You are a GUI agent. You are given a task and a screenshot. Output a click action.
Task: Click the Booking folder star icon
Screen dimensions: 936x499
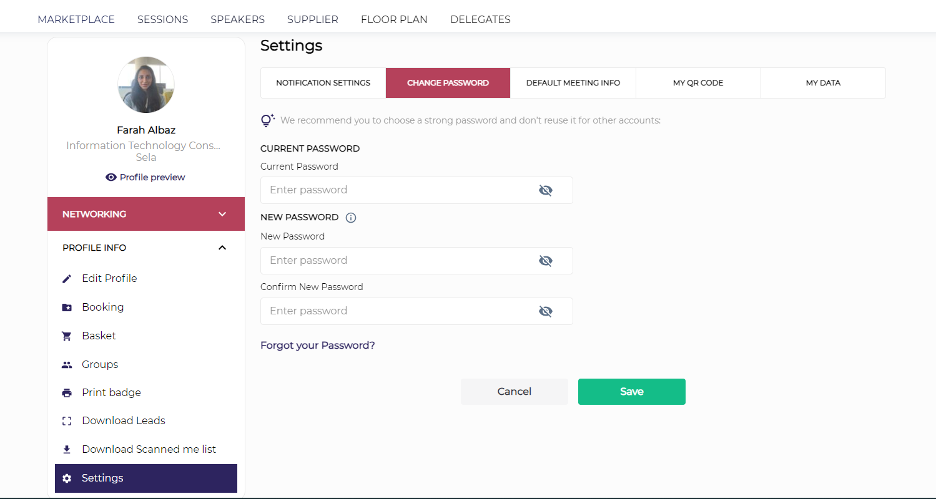(x=67, y=308)
